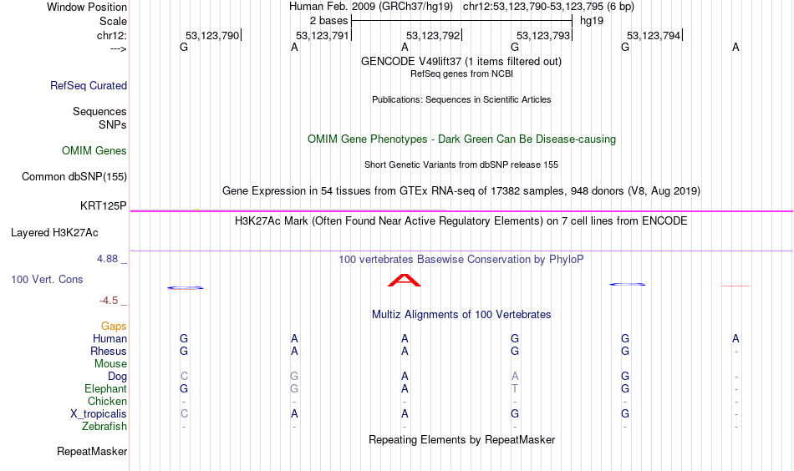The width and height of the screenshot is (794, 471).
Task: Click the GTEx Gene Expression track title
Action: coord(461,190)
